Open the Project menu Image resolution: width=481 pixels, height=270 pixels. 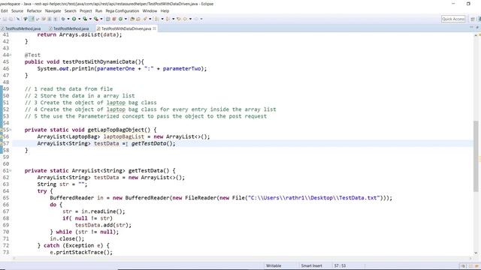pyautogui.click(x=86, y=10)
